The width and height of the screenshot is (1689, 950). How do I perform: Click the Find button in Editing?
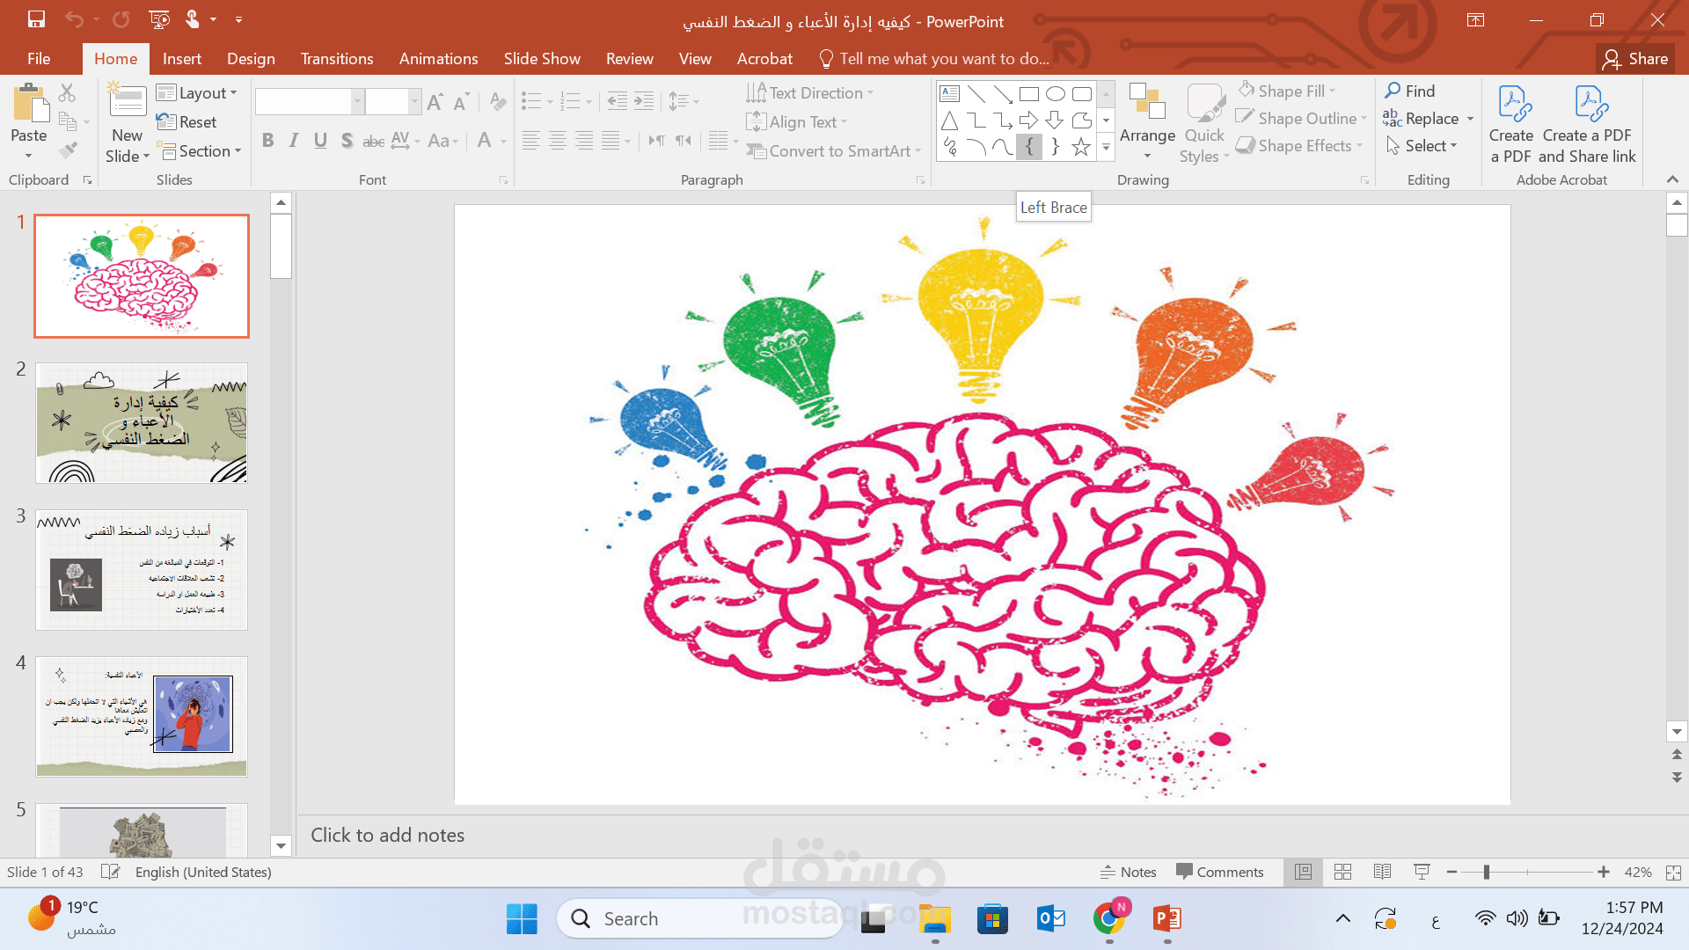(x=1410, y=91)
